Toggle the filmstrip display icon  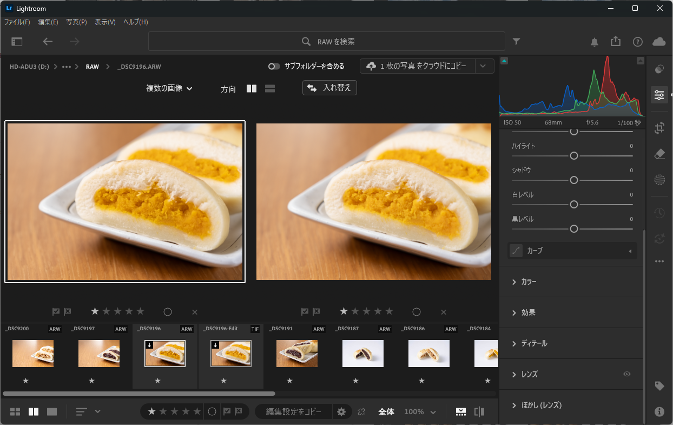click(x=460, y=411)
